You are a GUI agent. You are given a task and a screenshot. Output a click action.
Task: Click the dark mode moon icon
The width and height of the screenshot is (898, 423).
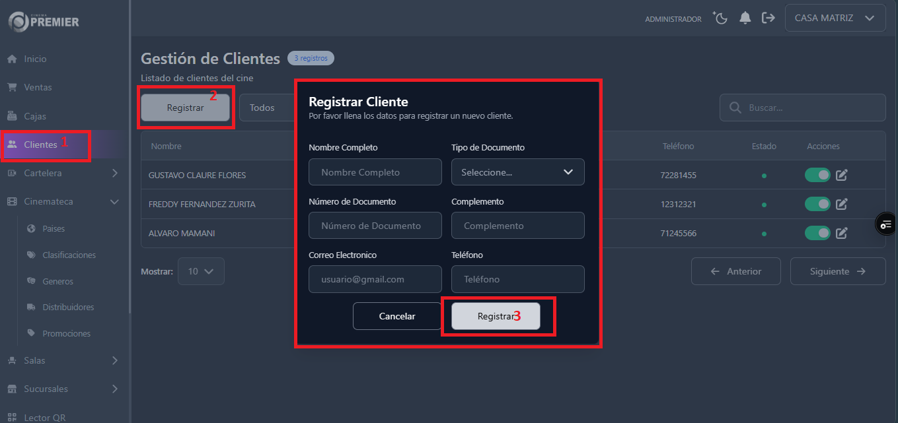click(x=720, y=18)
